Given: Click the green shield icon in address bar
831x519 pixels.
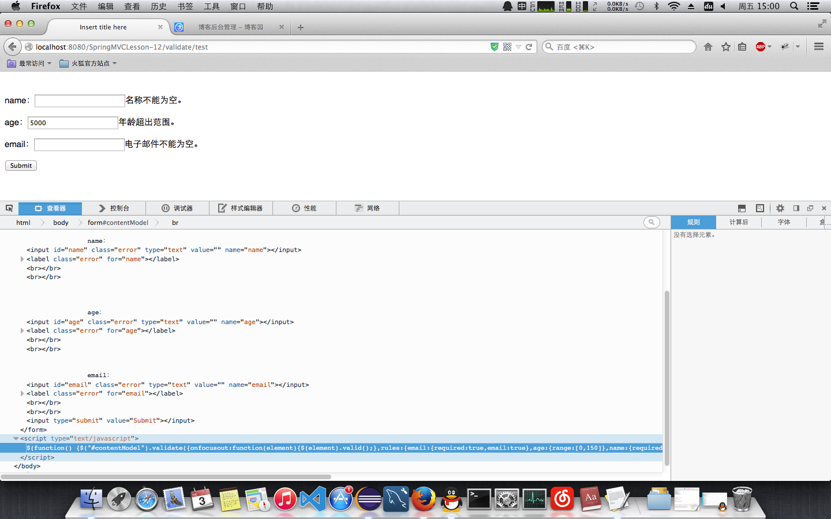Looking at the screenshot, I should point(495,47).
